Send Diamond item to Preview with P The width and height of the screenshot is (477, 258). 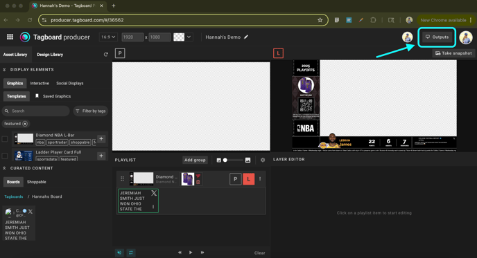click(236, 179)
